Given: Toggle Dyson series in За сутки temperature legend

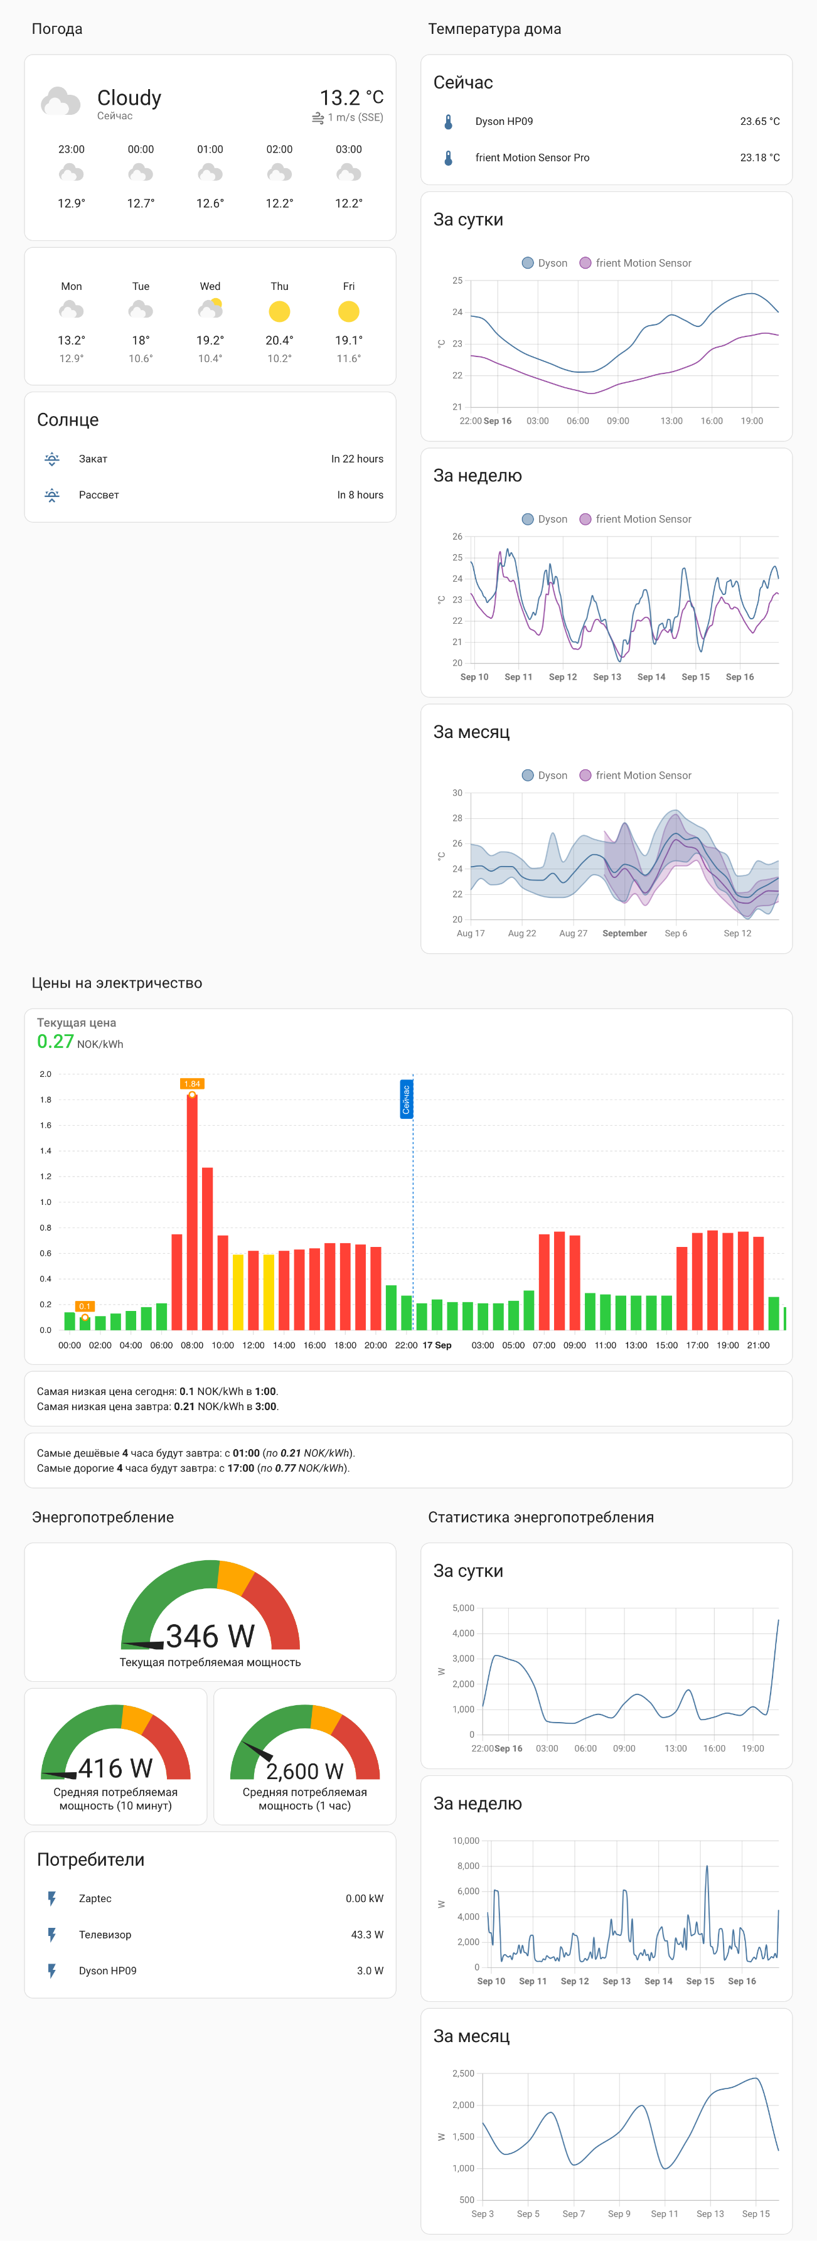Looking at the screenshot, I should point(545,263).
